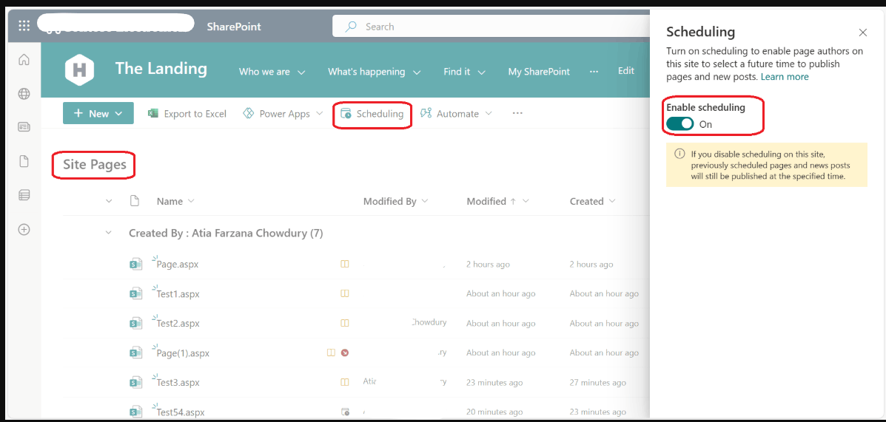The height and width of the screenshot is (422, 886).
Task: Click the Test54.aspx file icon
Action: [135, 411]
